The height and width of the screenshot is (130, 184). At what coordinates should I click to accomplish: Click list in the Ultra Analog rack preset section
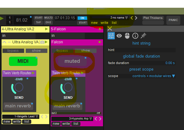click(27, 122)
